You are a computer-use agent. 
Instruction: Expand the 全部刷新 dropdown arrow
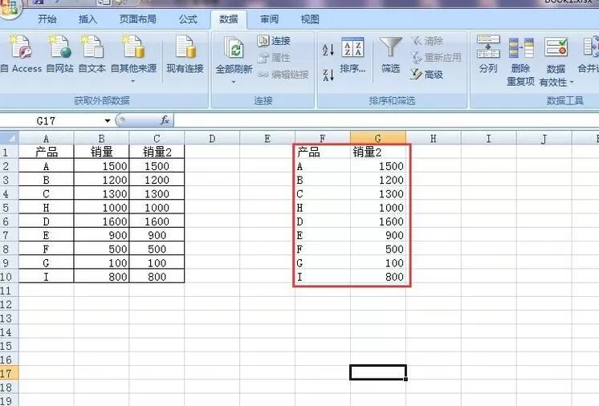pyautogui.click(x=234, y=82)
